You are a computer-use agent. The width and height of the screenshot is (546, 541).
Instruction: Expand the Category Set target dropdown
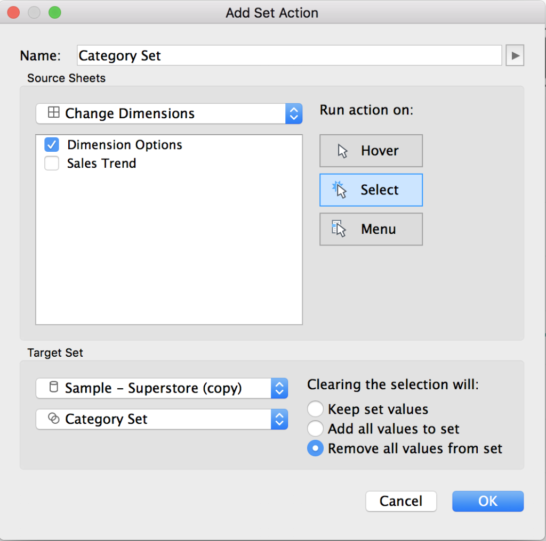click(x=162, y=419)
